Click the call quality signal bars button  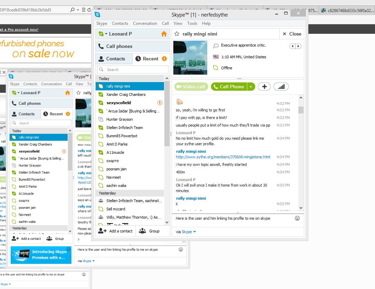click(281, 87)
